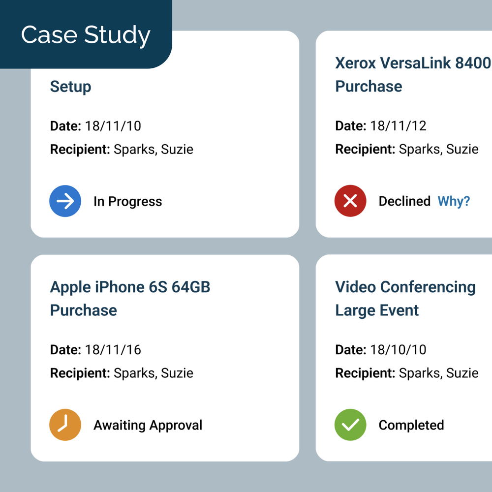The height and width of the screenshot is (492, 492).
Task: Click the date 18/11/10 on Setup card
Action: [113, 126]
